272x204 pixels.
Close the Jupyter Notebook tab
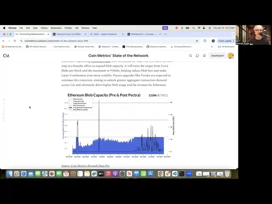123,34
